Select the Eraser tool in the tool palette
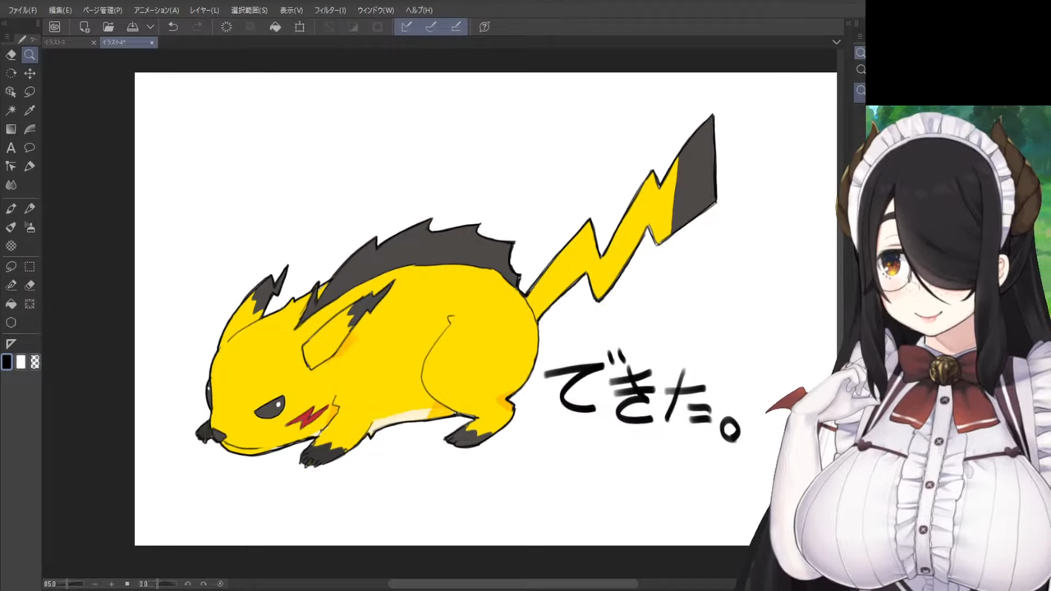 tap(11, 55)
